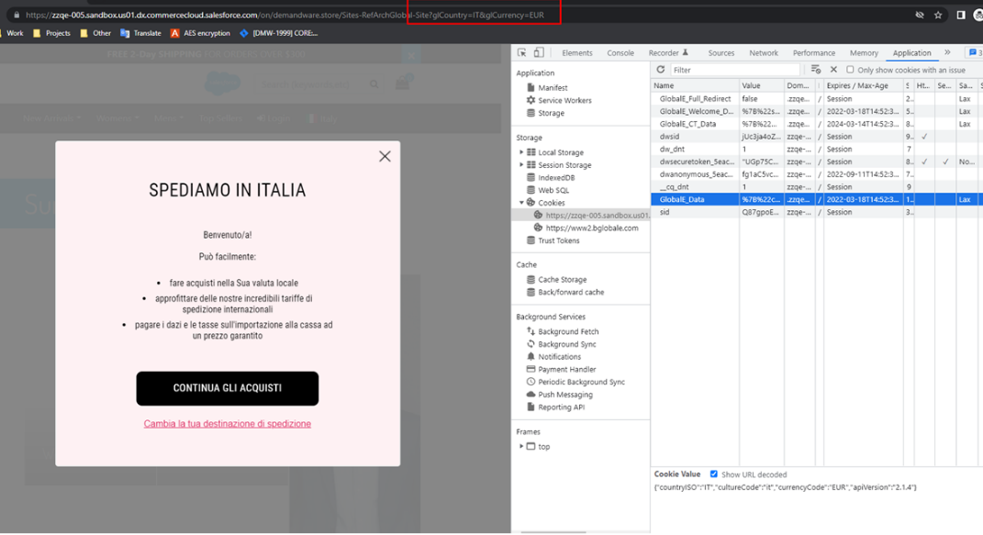Bookmark this page with star icon

point(938,15)
